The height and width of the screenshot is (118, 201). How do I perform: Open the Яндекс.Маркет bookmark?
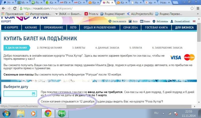point(113,14)
